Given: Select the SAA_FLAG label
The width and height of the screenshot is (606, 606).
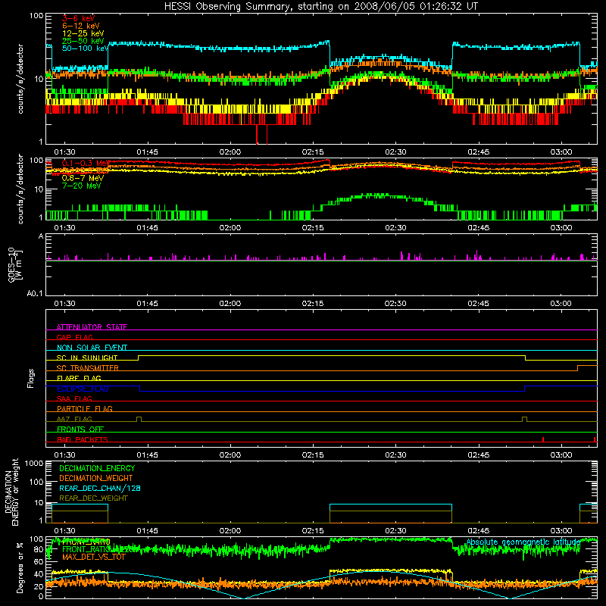Looking at the screenshot, I should pos(74,398).
